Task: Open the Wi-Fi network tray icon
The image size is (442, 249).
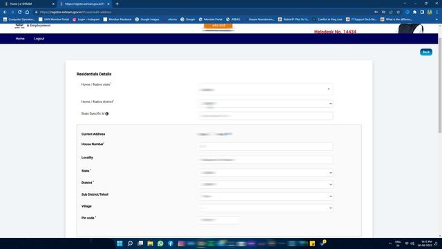Action: (x=407, y=243)
